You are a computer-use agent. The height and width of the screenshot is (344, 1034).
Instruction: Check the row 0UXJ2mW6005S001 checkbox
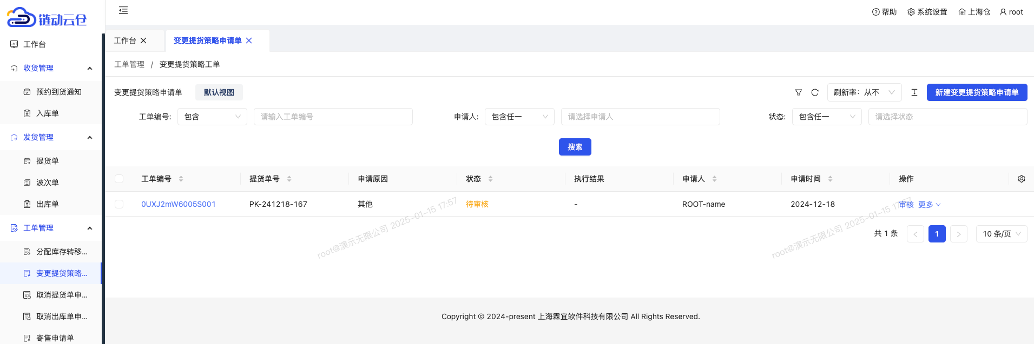pos(119,204)
